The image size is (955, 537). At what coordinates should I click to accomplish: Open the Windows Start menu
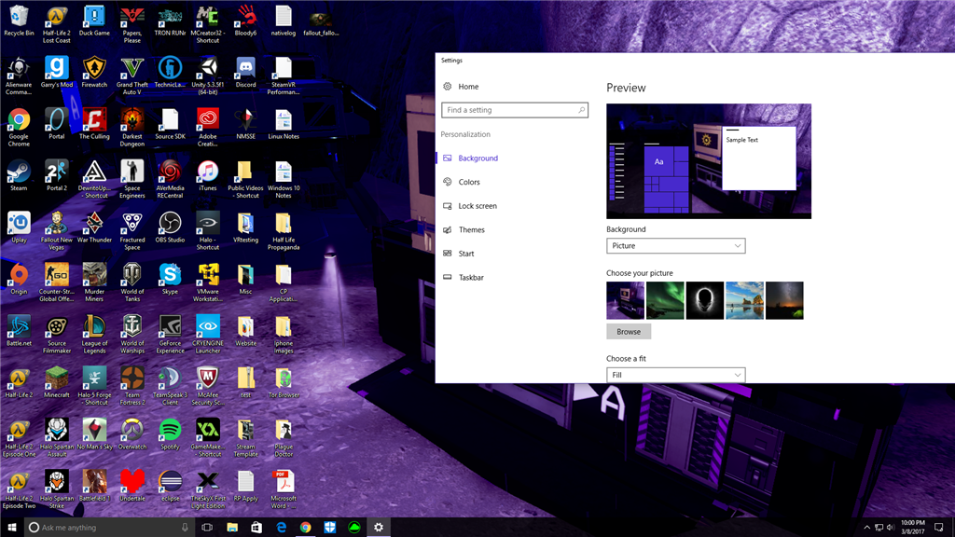point(11,528)
